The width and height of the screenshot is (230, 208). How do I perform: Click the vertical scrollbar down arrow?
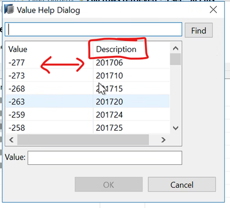175,128
